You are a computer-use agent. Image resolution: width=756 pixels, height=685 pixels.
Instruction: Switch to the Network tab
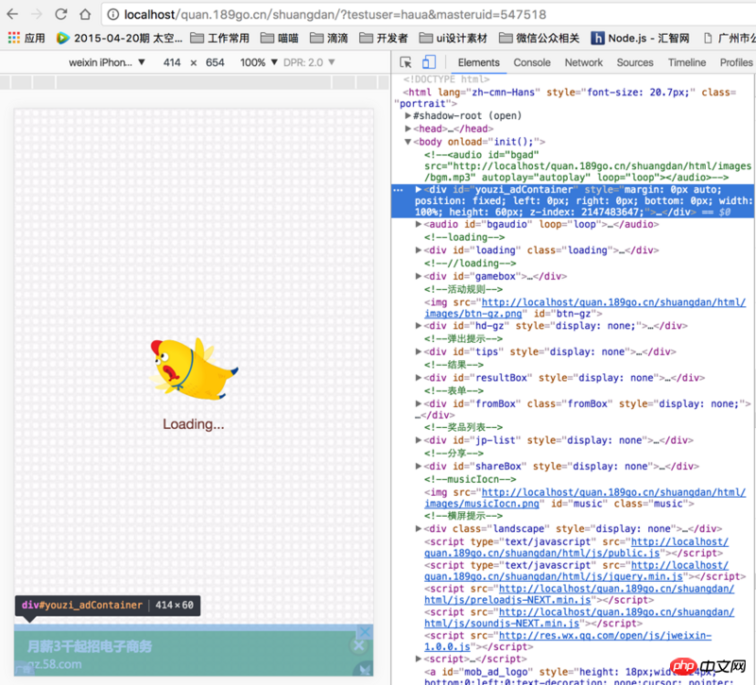click(583, 62)
